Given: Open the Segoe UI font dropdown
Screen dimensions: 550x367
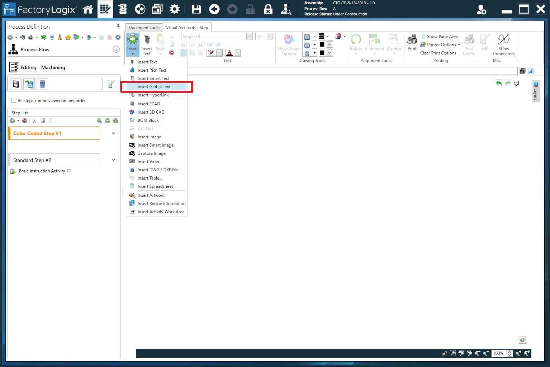Looking at the screenshot, I should pos(249,36).
